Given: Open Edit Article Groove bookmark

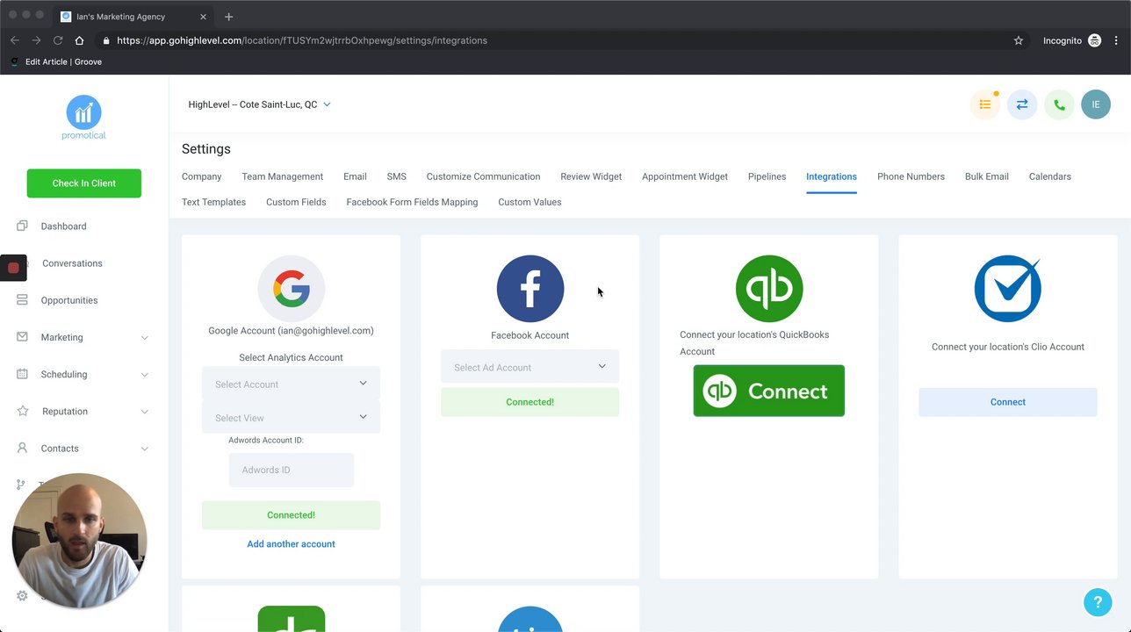Looking at the screenshot, I should point(55,62).
